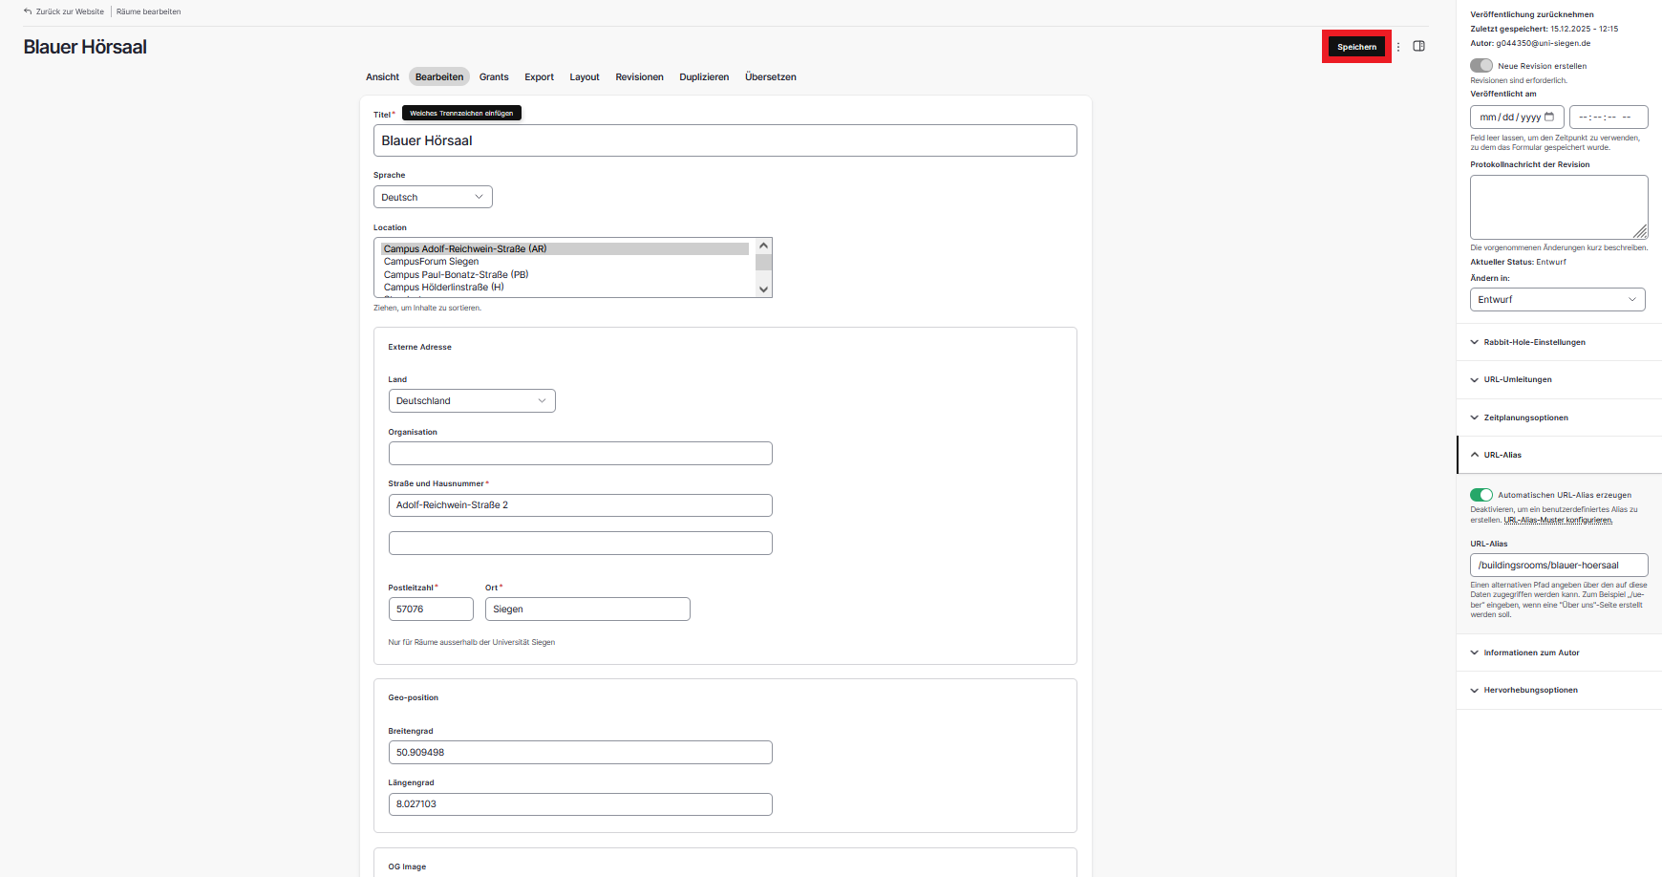Click the Speichern button
The width and height of the screenshot is (1662, 877).
[x=1356, y=47]
